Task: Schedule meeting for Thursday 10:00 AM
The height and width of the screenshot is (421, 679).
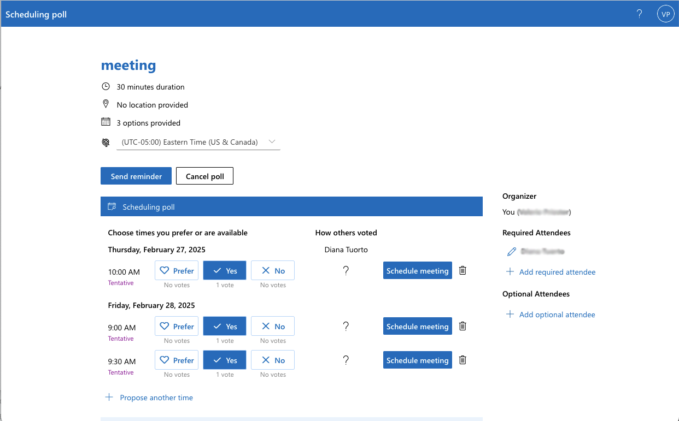Action: pos(417,271)
